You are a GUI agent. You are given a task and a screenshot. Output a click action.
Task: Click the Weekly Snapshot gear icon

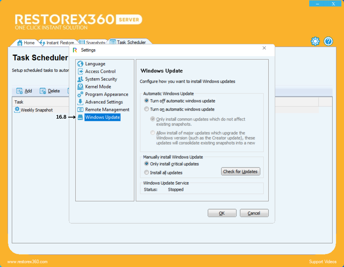[17, 109]
